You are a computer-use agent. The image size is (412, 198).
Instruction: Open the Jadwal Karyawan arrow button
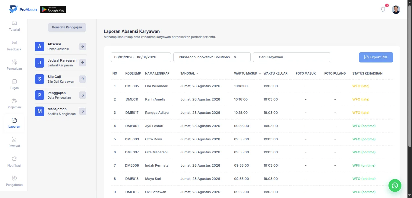click(x=83, y=62)
